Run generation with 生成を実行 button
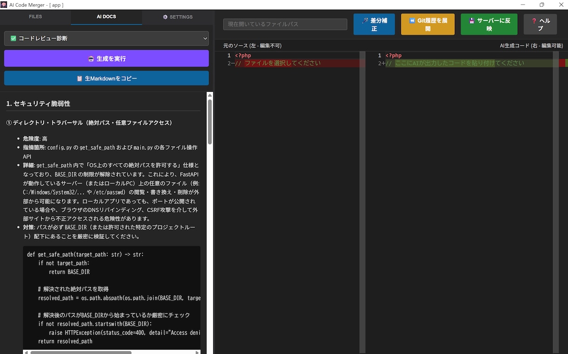This screenshot has width=568, height=354. point(106,59)
